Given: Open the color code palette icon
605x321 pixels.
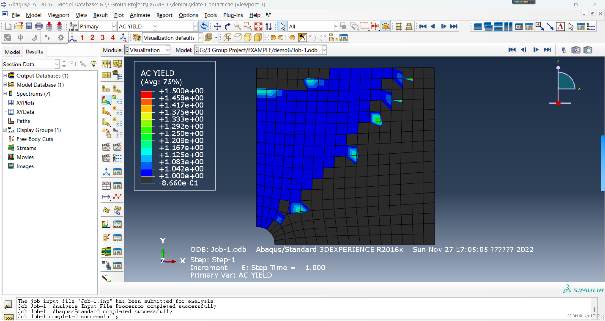Looking at the screenshot, I should pyautogui.click(x=136, y=38).
